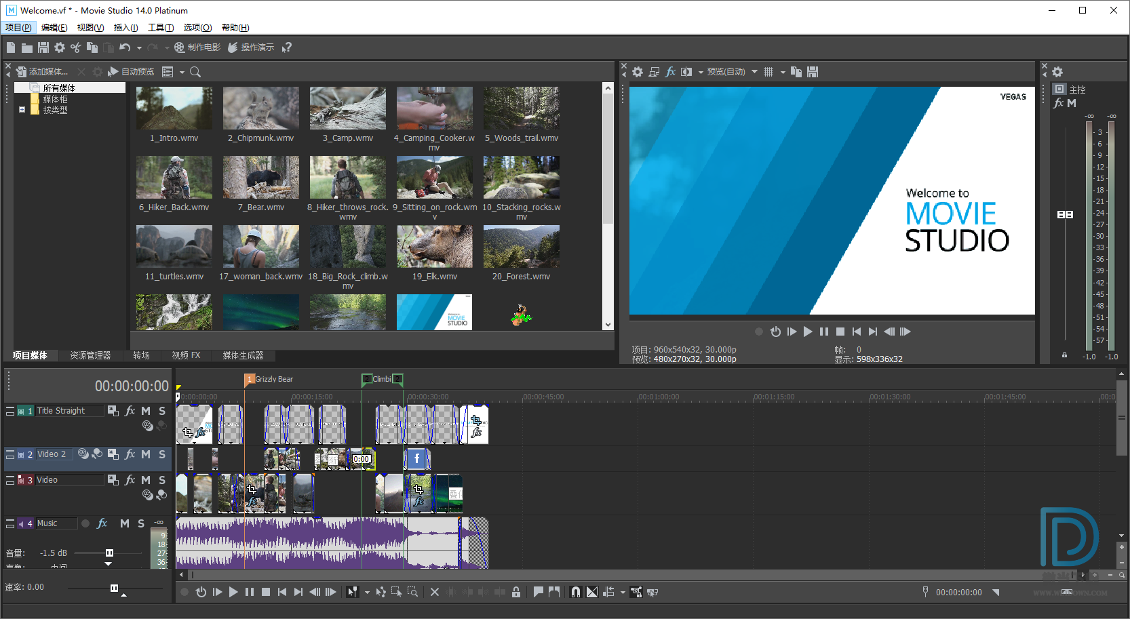The width and height of the screenshot is (1130, 619).
Task: Click the Cut scissors icon
Action: click(76, 47)
